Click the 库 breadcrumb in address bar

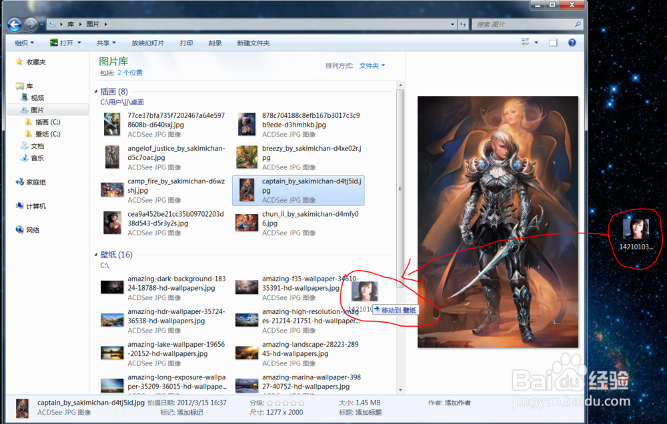click(71, 24)
